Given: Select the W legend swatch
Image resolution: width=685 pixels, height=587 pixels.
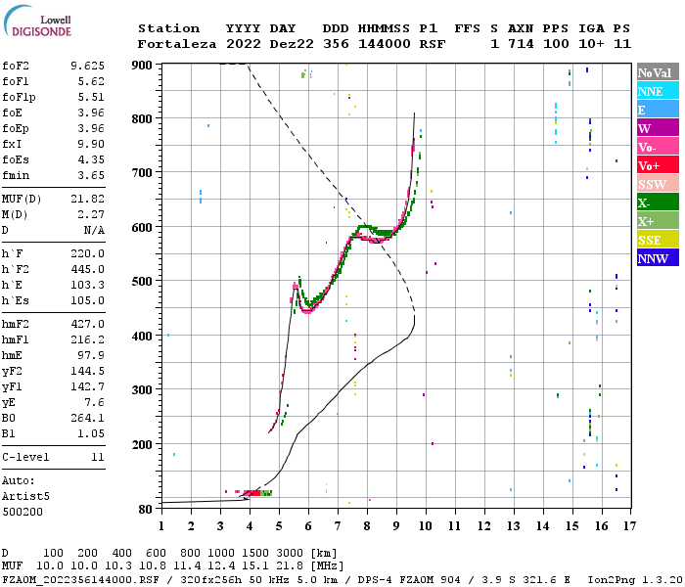Looking at the screenshot, I should pos(658,128).
